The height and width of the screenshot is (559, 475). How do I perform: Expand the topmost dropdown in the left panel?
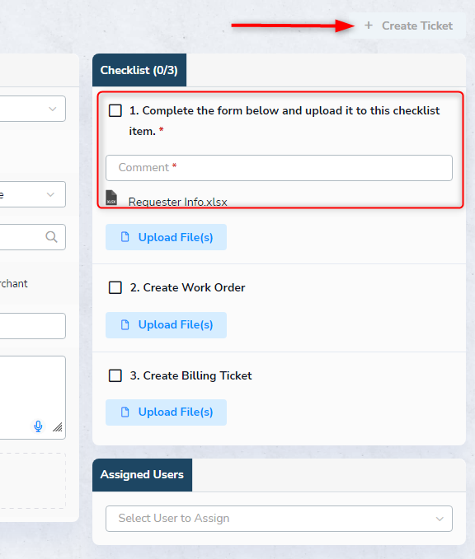coord(53,109)
